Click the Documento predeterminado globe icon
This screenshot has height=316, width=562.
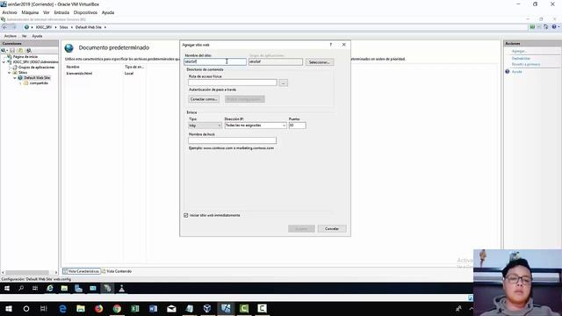coord(68,48)
